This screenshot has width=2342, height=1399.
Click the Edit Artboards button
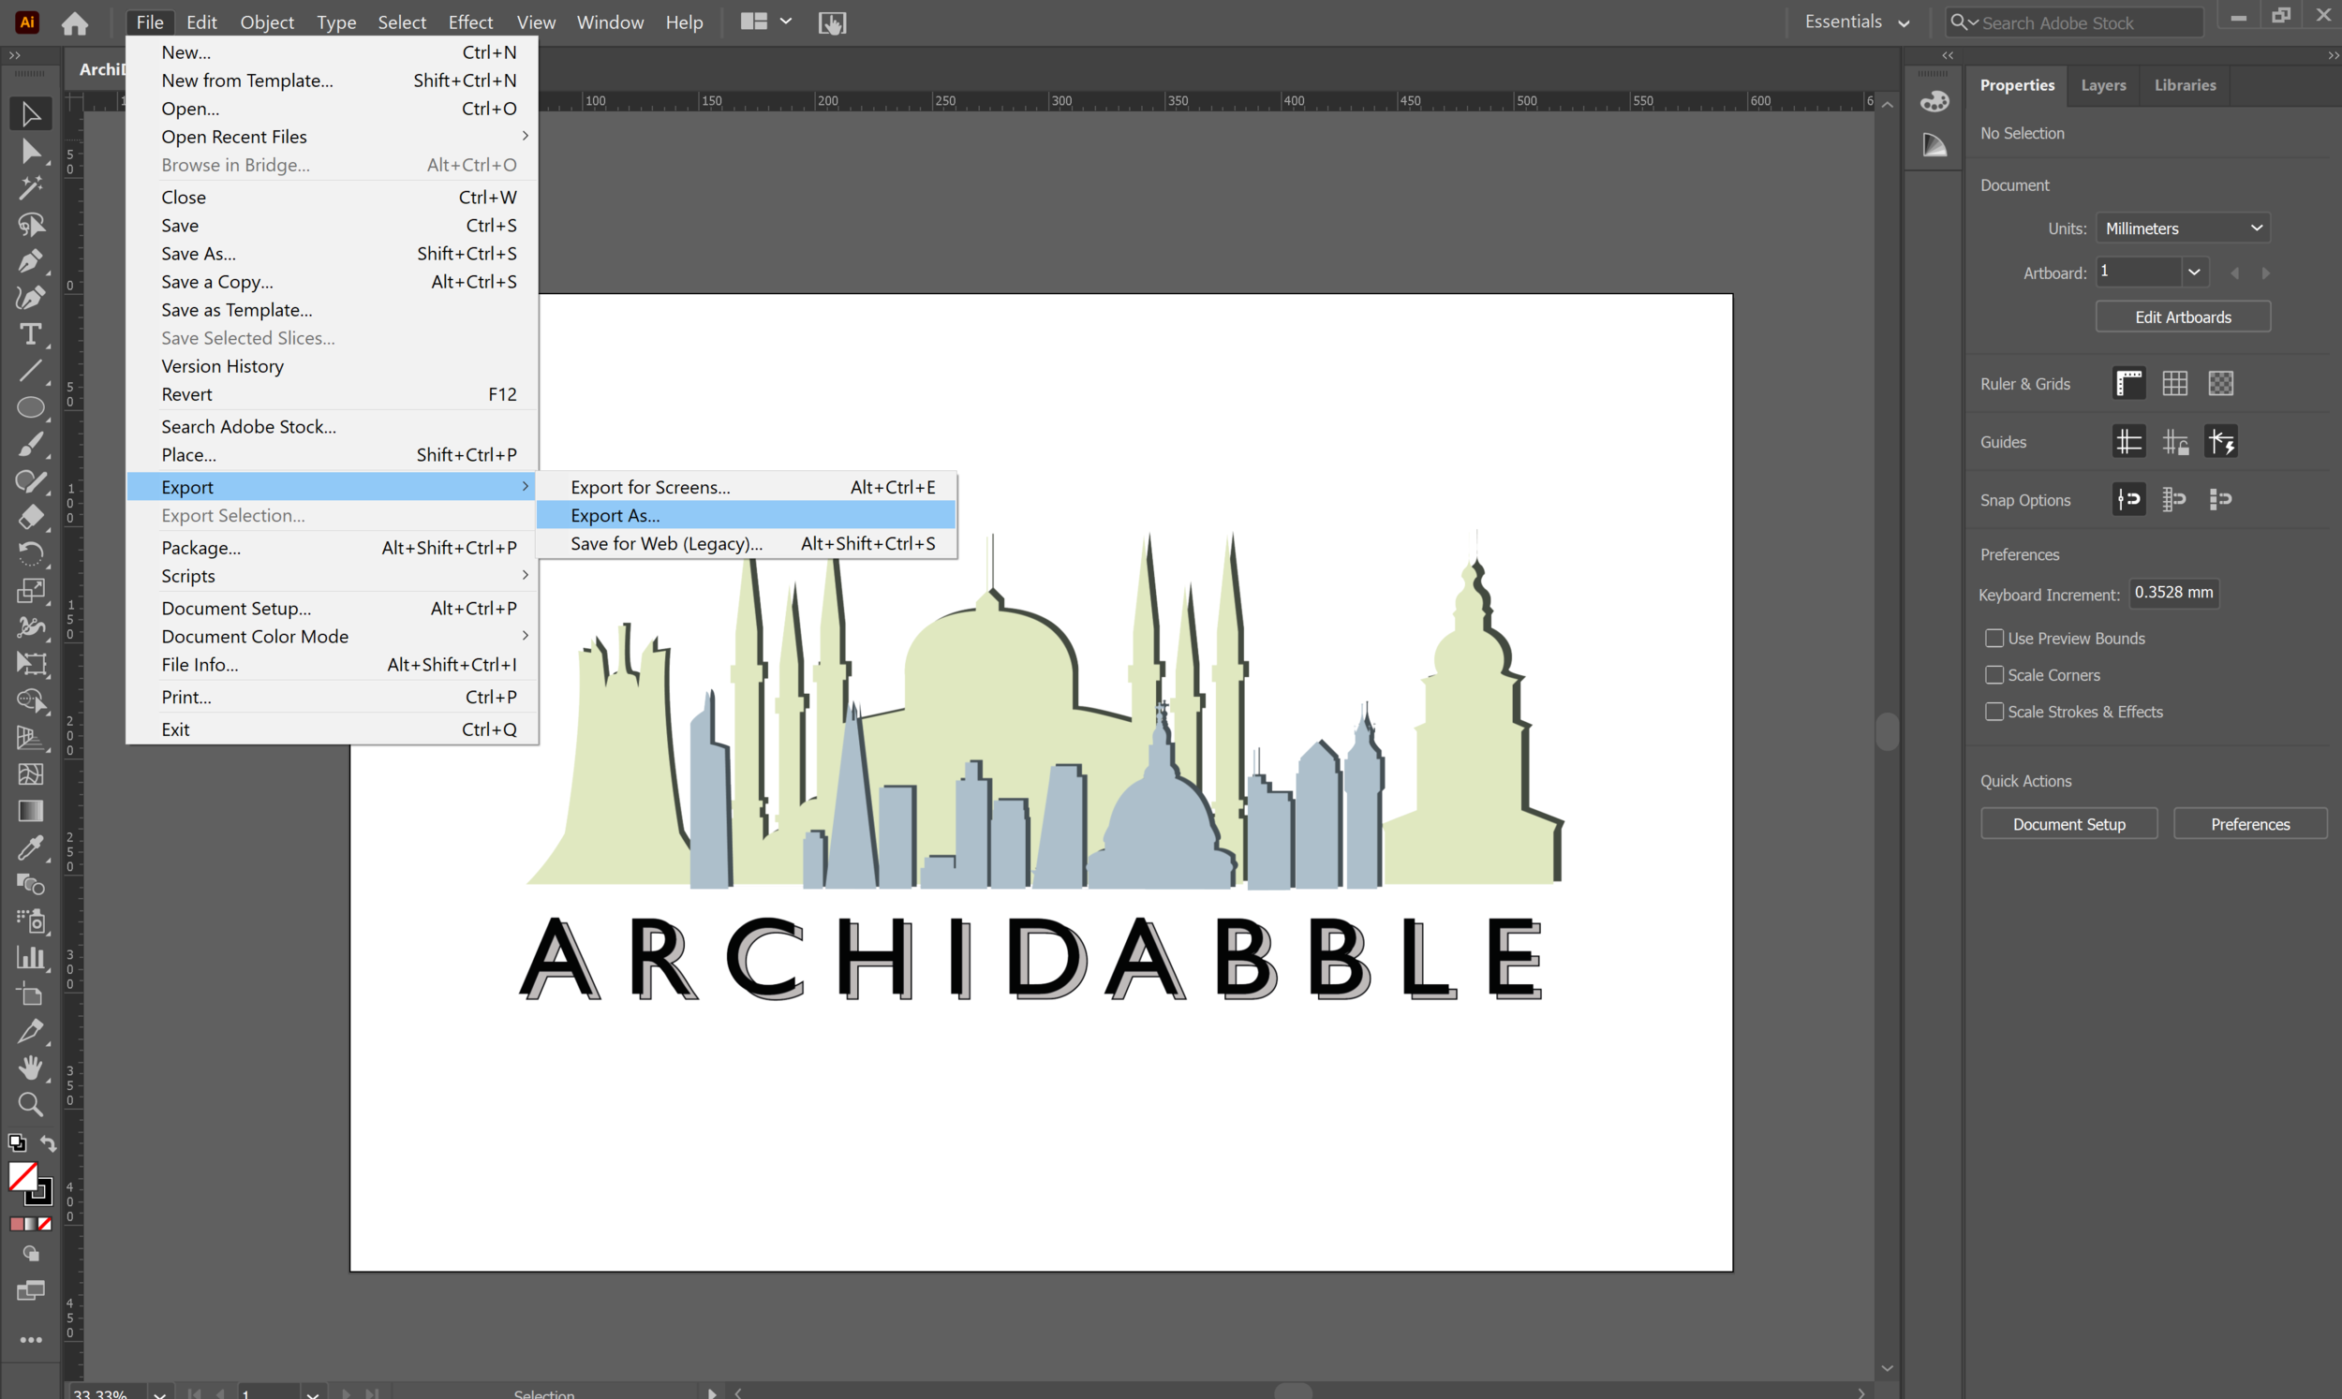(2183, 317)
